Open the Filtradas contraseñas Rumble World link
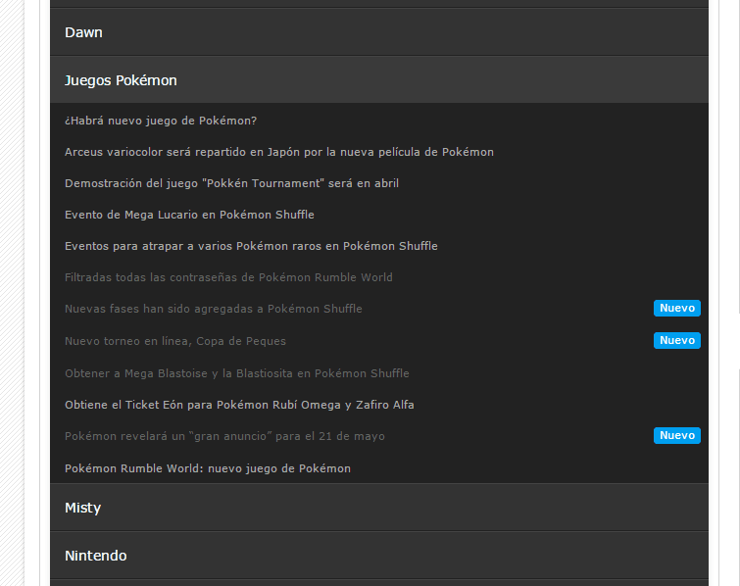The width and height of the screenshot is (740, 586). (x=228, y=277)
